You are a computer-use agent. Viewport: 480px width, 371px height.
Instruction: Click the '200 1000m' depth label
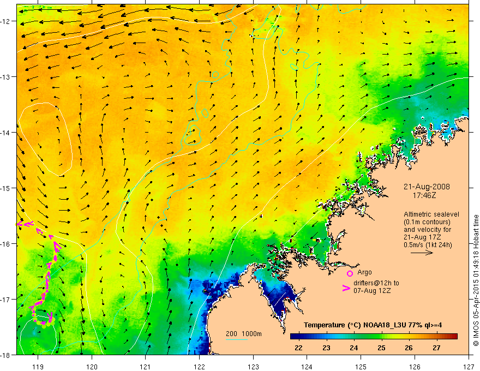[244, 334]
